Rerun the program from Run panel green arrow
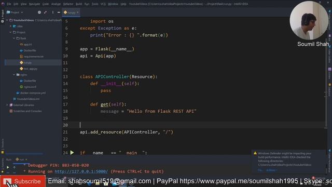Image resolution: width=332 pixels, height=187 pixels. 8,167
